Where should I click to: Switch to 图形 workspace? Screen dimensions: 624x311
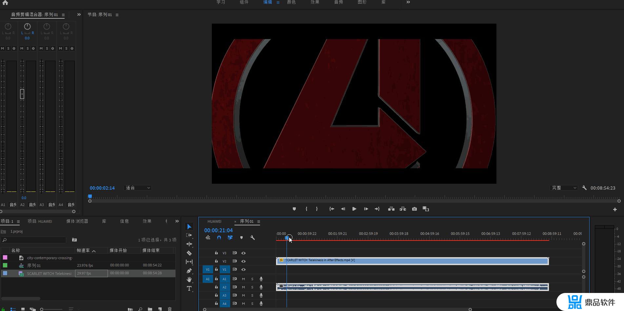[362, 2]
